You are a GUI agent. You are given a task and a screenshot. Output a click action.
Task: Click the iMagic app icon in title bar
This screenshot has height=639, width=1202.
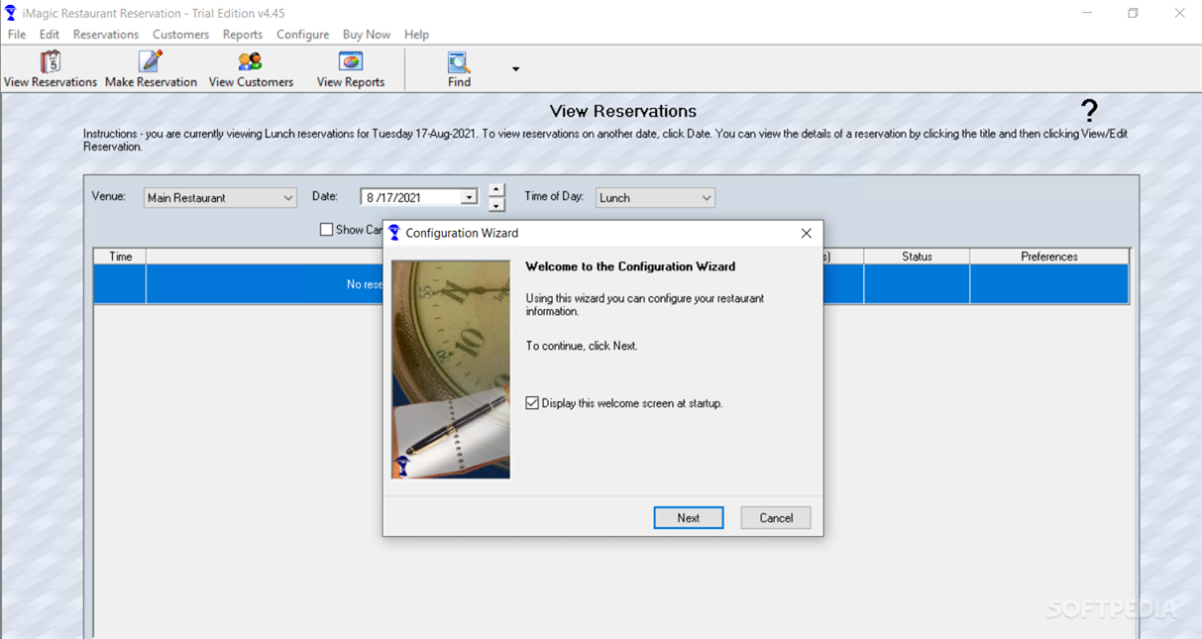point(11,13)
